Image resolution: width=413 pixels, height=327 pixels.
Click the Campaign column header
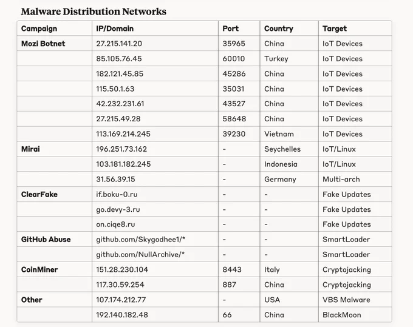(39, 29)
